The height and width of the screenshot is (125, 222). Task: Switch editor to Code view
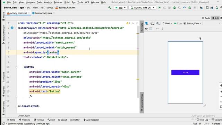206,18
